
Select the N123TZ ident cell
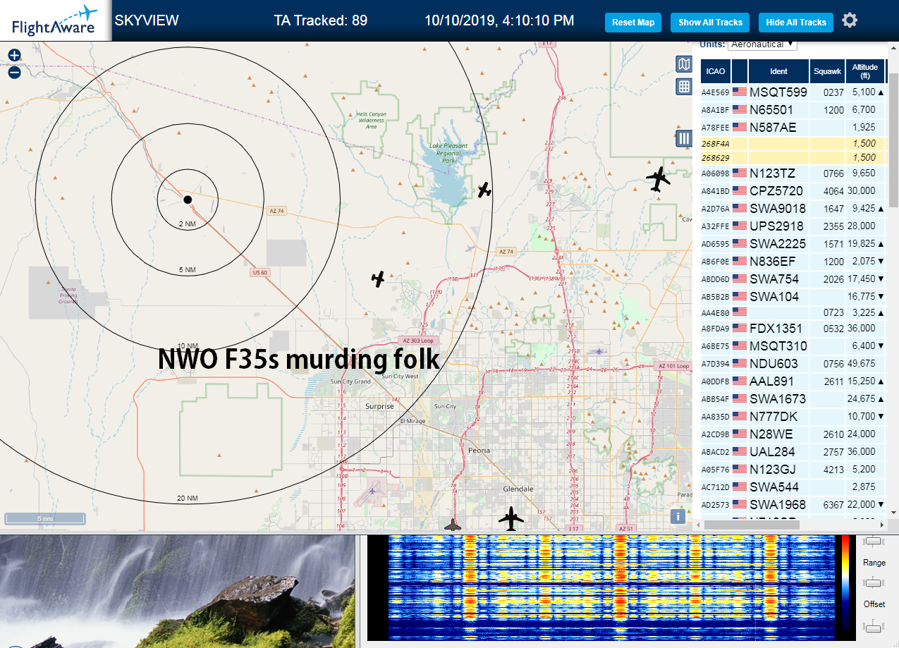pyautogui.click(x=778, y=173)
